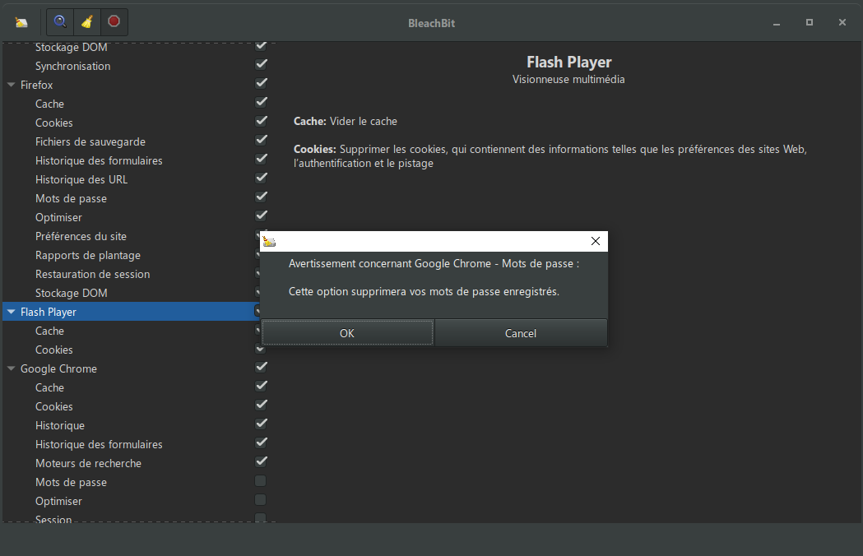This screenshot has height=556, width=863.
Task: Click the Preview magnifier toolbar icon
Action: [x=60, y=22]
